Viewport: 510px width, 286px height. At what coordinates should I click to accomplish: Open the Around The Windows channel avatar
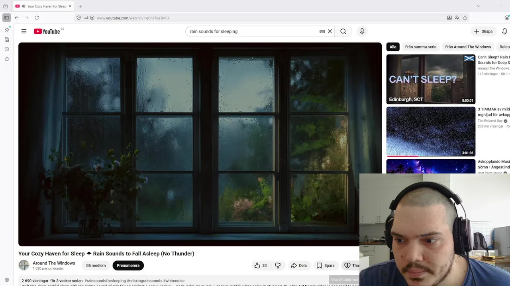(24, 265)
